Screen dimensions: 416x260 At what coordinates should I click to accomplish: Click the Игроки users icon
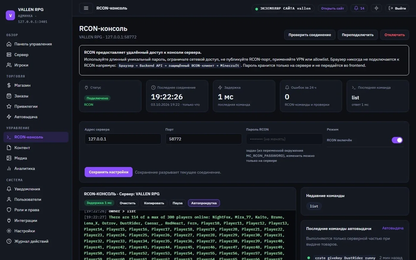pos(9,65)
